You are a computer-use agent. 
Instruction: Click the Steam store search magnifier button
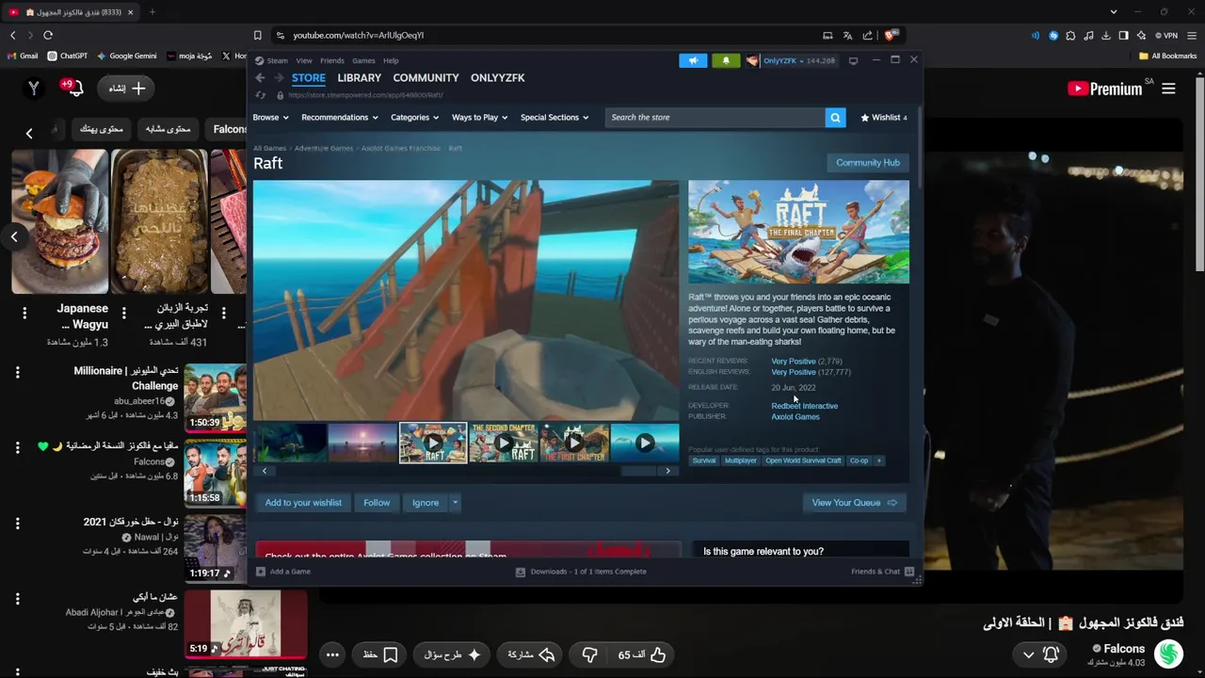point(835,118)
